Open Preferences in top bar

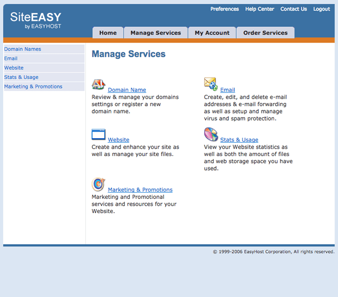click(225, 9)
